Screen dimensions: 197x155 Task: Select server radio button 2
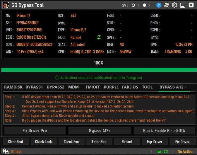tap(145, 5)
